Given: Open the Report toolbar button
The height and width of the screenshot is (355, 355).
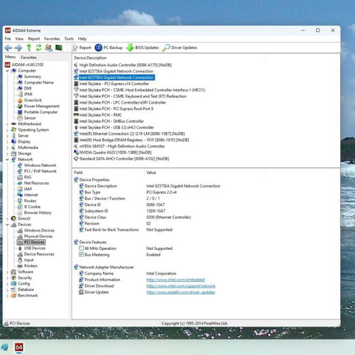Looking at the screenshot, I should point(81,48).
